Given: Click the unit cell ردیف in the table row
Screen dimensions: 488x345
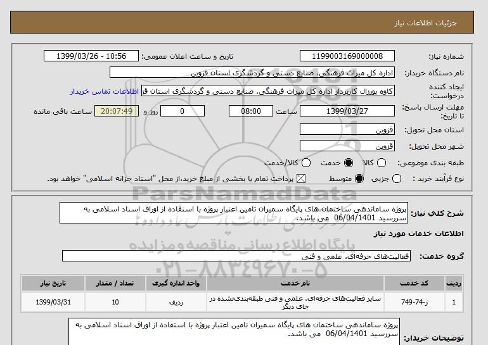Looking at the screenshot, I should coord(176,302).
